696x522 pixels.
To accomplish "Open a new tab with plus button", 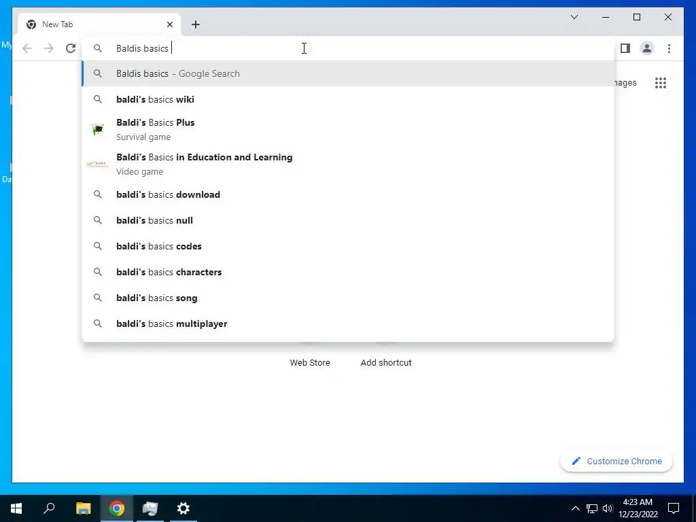I will (x=196, y=24).
